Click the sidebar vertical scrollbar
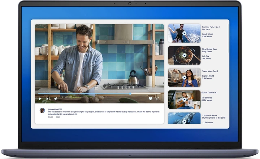 coord(228,40)
